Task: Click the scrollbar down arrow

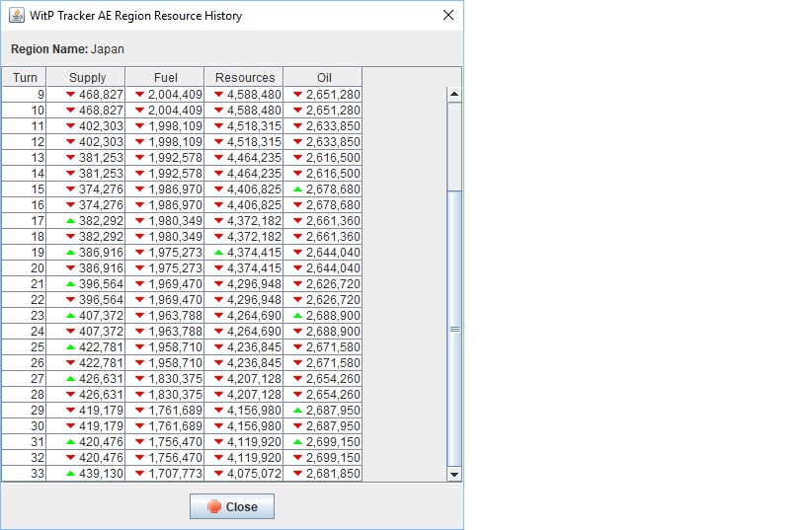Action: pos(454,475)
